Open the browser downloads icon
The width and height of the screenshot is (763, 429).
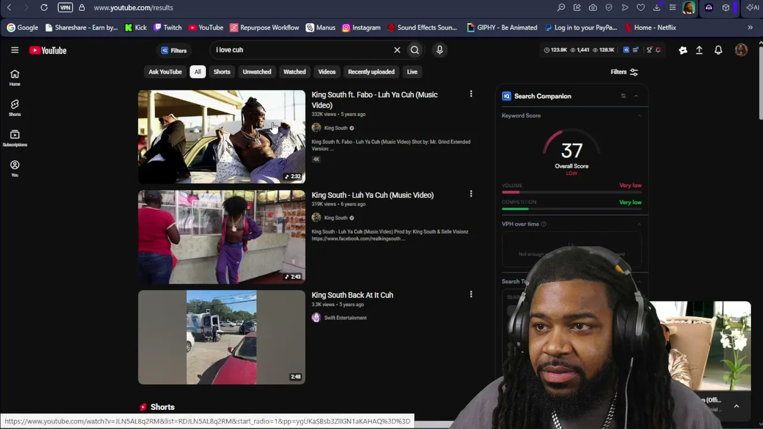pos(657,8)
